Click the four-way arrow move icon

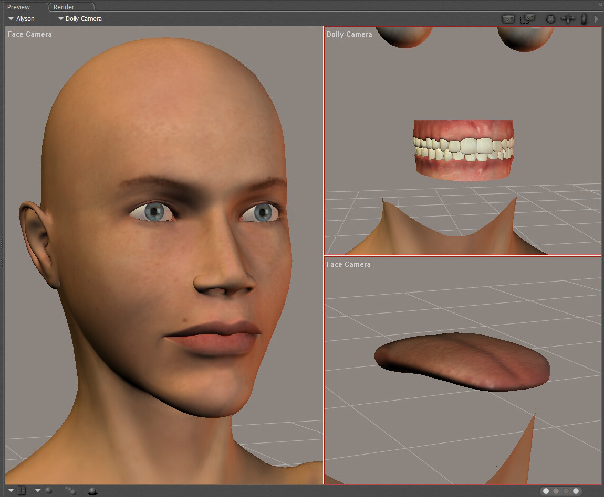pos(568,19)
